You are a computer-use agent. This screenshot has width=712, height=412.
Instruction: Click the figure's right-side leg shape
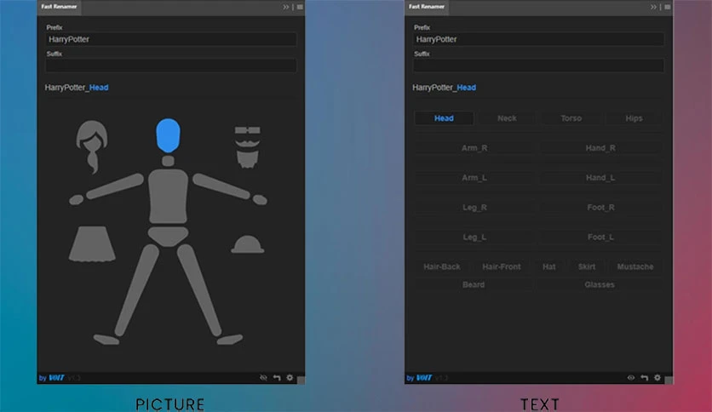199,290
